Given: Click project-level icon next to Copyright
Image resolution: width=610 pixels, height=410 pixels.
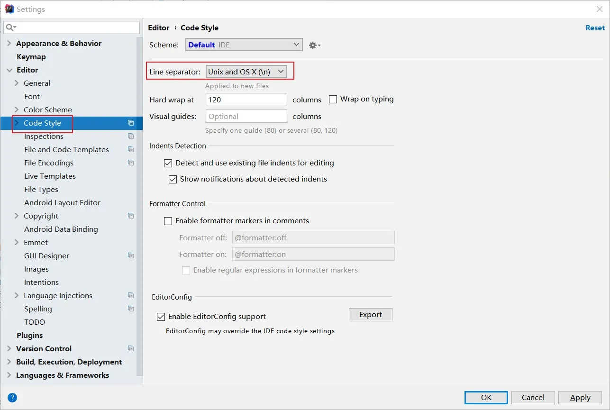Looking at the screenshot, I should pos(131,216).
